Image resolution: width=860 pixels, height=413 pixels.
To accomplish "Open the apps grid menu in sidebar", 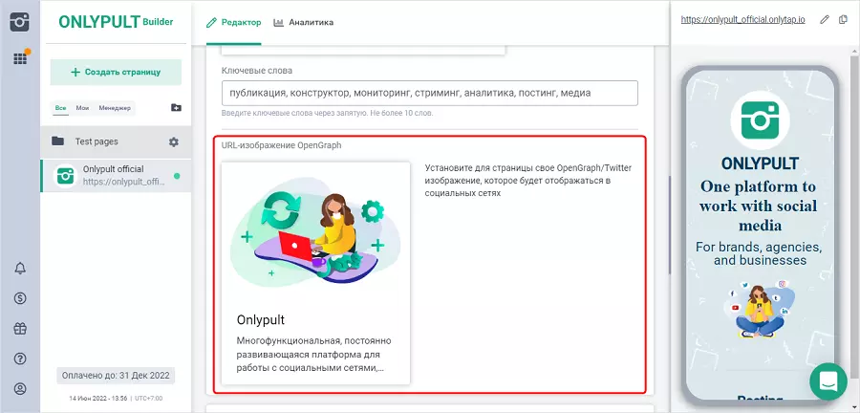I will pyautogui.click(x=19, y=58).
